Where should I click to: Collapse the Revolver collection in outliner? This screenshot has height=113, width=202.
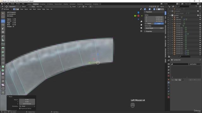(x=170, y=15)
